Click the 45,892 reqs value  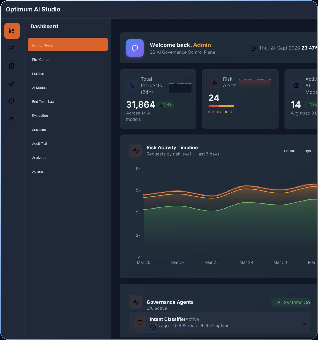(x=184, y=326)
